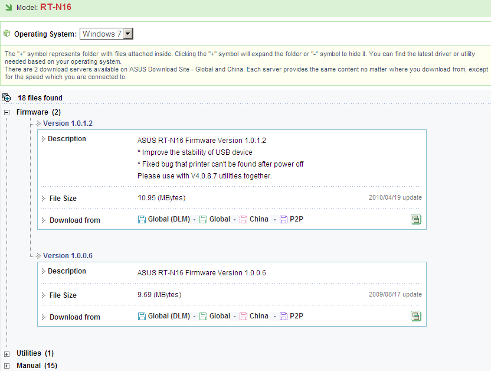Click '18 files found' text

coord(40,97)
